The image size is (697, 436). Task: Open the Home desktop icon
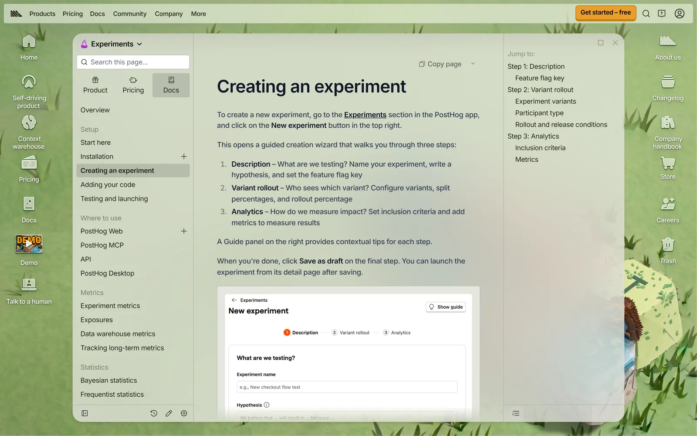click(x=29, y=47)
